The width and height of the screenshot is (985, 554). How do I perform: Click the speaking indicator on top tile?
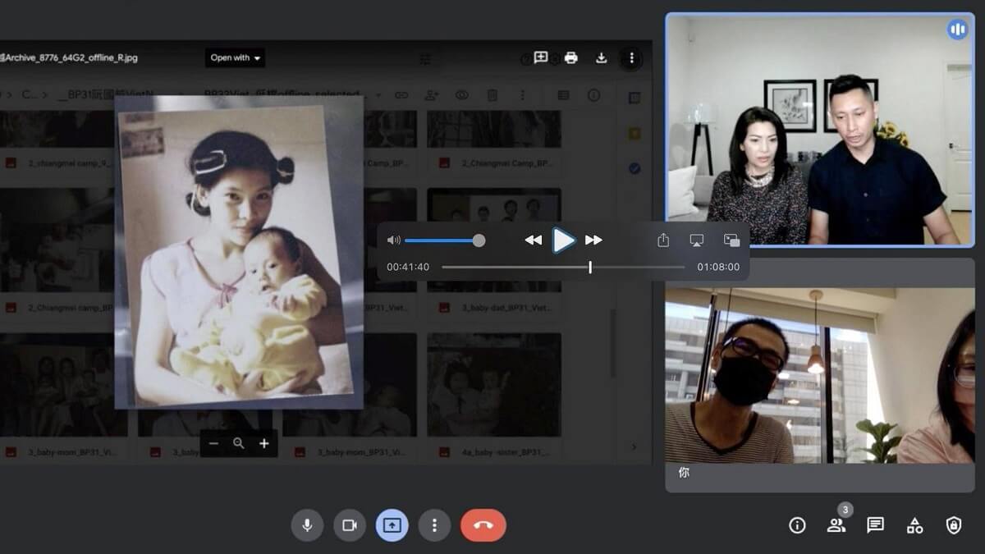[x=957, y=30]
